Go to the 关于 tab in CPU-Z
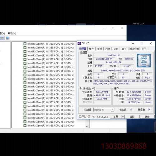This screenshot has width=156, height=156. 144,49
